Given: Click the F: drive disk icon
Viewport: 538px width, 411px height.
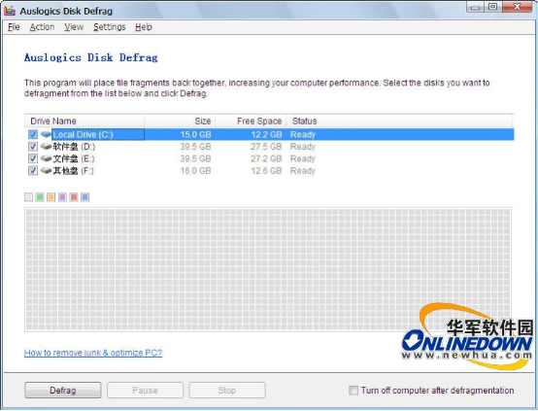Looking at the screenshot, I should click(x=46, y=171).
